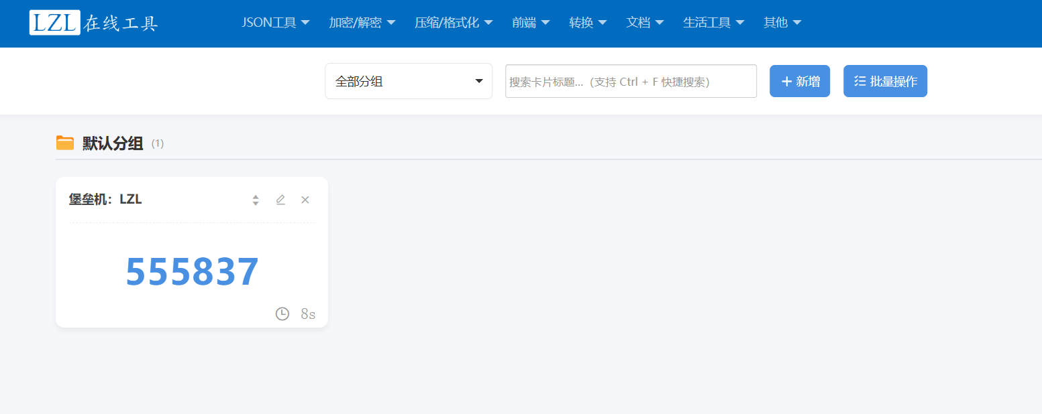1042x414 pixels.
Task: Click the LZL logo in the header
Action: pos(55,22)
